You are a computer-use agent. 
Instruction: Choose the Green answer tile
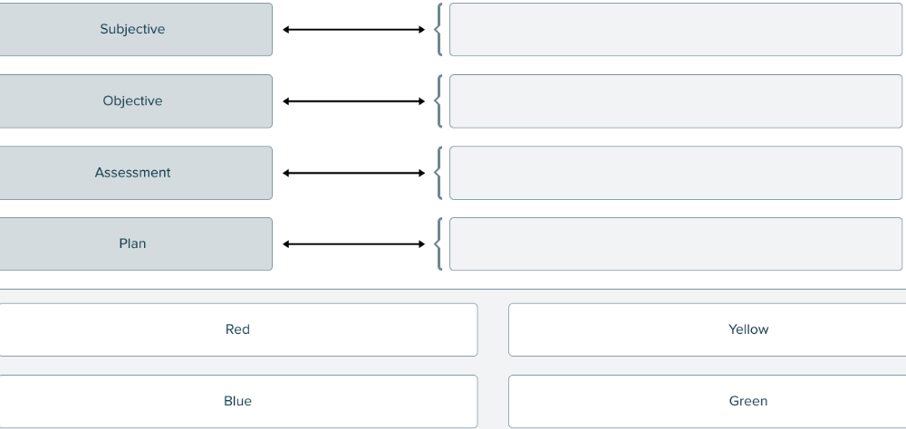coord(707,401)
